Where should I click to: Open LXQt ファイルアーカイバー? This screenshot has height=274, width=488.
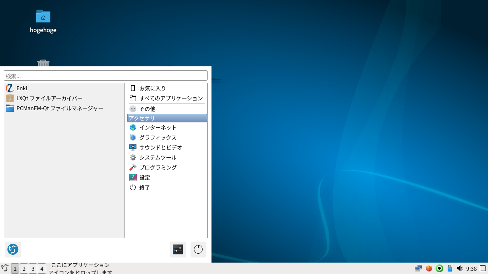pyautogui.click(x=49, y=98)
